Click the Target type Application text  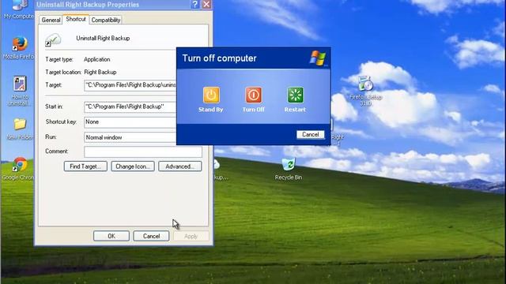[96, 59]
